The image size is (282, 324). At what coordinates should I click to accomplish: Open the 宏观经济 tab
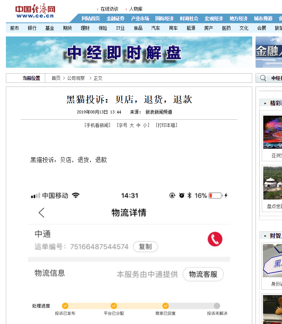(214, 19)
